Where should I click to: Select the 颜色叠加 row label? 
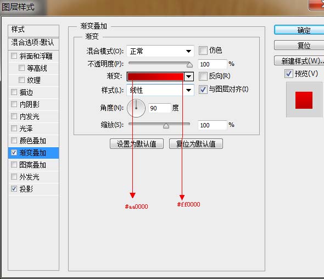pos(32,141)
